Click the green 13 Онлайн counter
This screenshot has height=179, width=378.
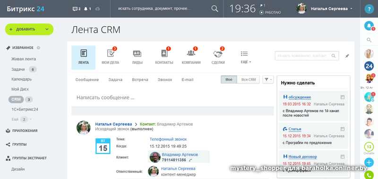369,146
